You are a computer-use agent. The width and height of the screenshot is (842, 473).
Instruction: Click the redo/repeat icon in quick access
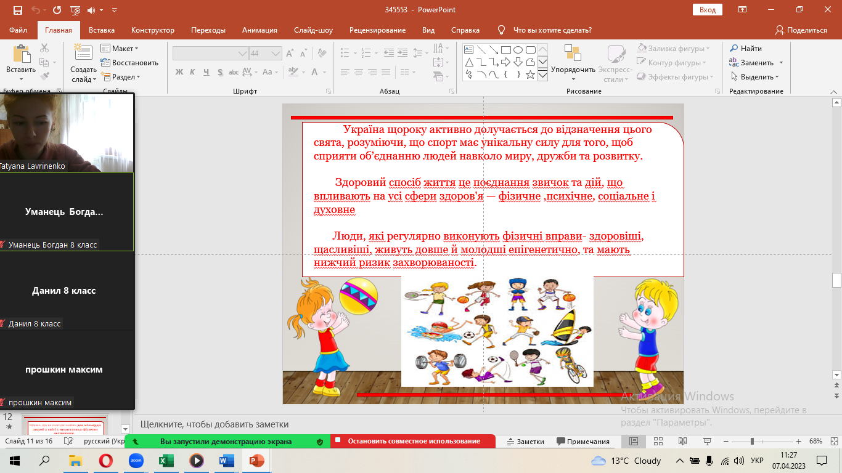click(x=57, y=10)
